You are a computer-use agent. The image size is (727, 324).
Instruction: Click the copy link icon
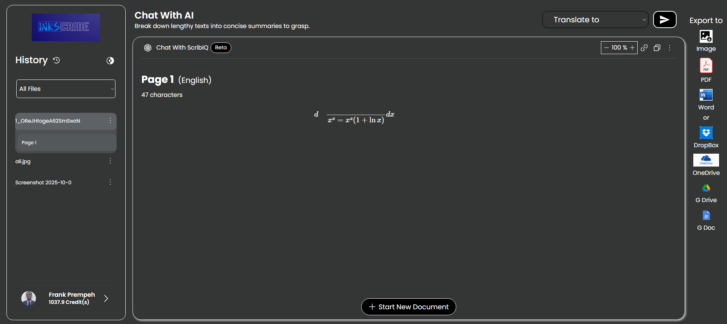pyautogui.click(x=644, y=48)
